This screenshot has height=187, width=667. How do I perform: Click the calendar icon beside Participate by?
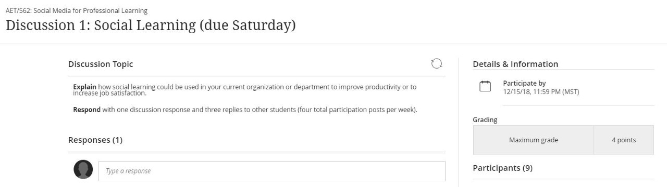485,87
